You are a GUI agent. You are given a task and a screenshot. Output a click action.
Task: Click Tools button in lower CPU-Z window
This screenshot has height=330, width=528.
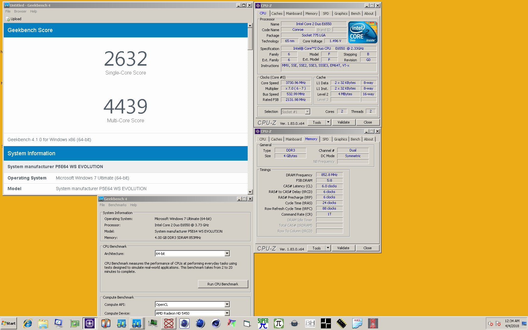pos(316,248)
